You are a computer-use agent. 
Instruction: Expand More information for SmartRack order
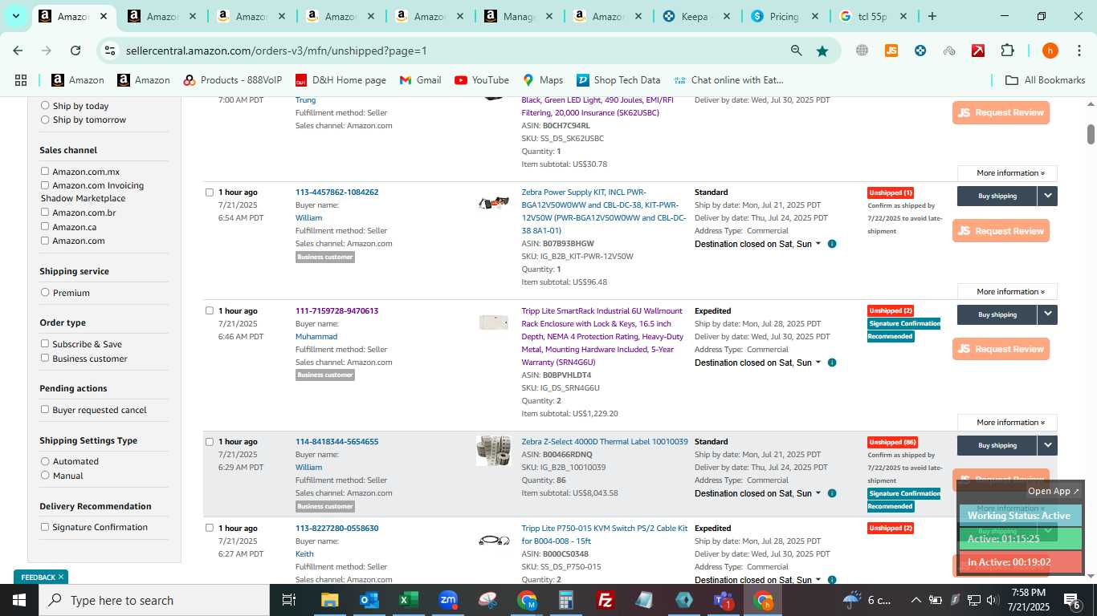(x=1007, y=423)
